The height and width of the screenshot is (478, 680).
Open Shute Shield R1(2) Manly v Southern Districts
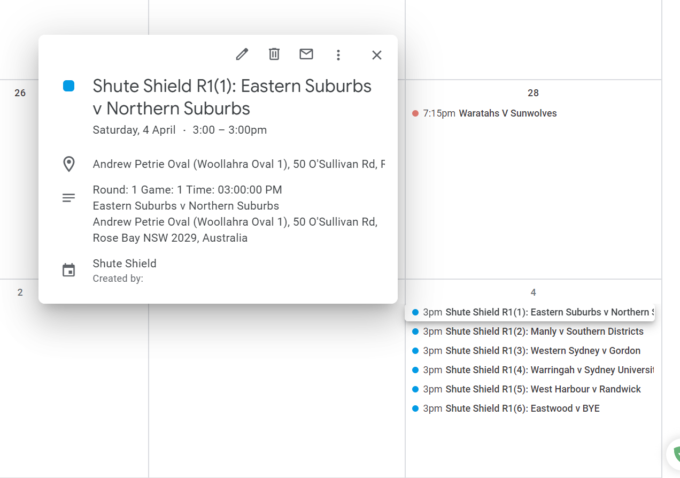pyautogui.click(x=530, y=331)
